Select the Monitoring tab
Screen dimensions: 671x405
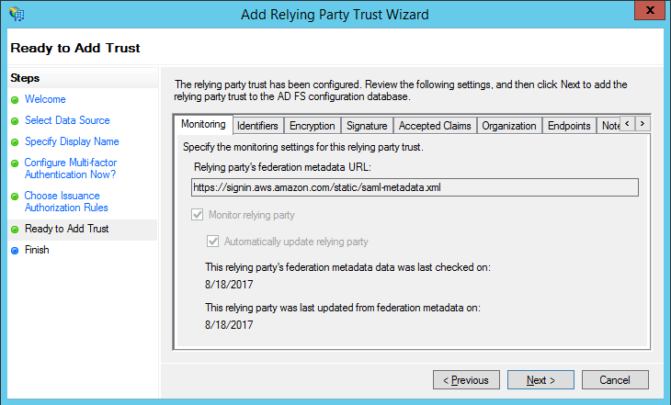(x=202, y=125)
